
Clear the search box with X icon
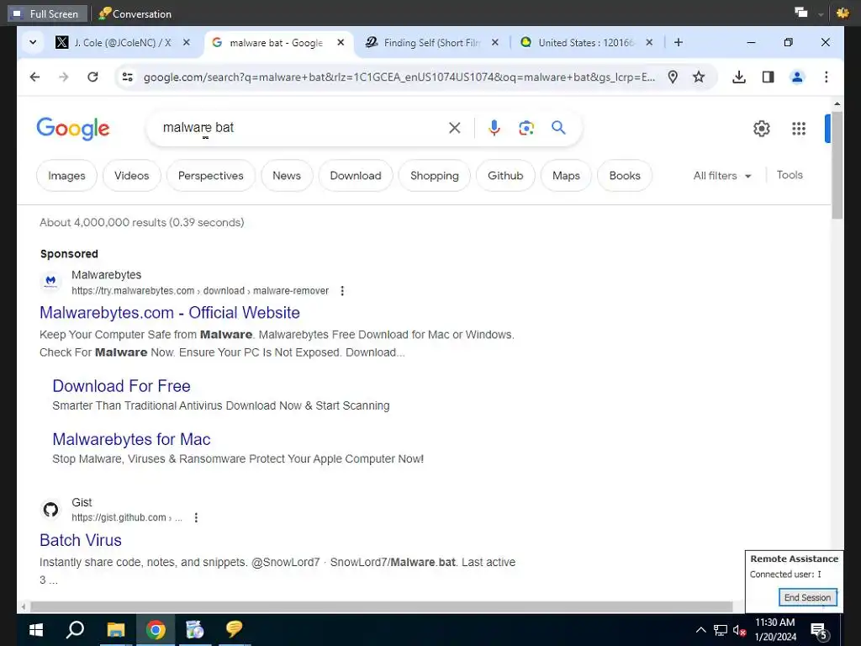455,128
